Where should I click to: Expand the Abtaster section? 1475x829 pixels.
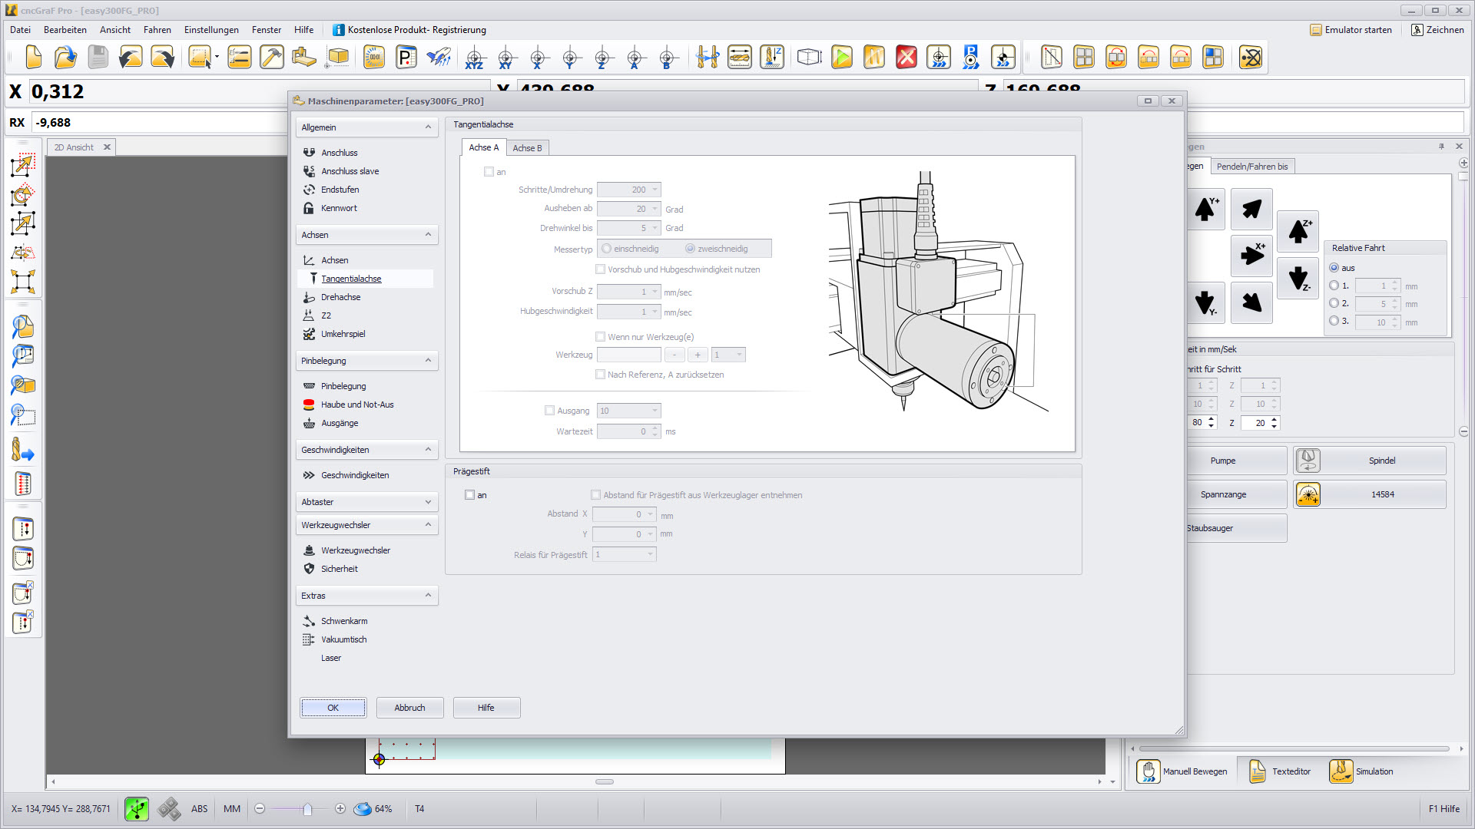[x=428, y=502]
